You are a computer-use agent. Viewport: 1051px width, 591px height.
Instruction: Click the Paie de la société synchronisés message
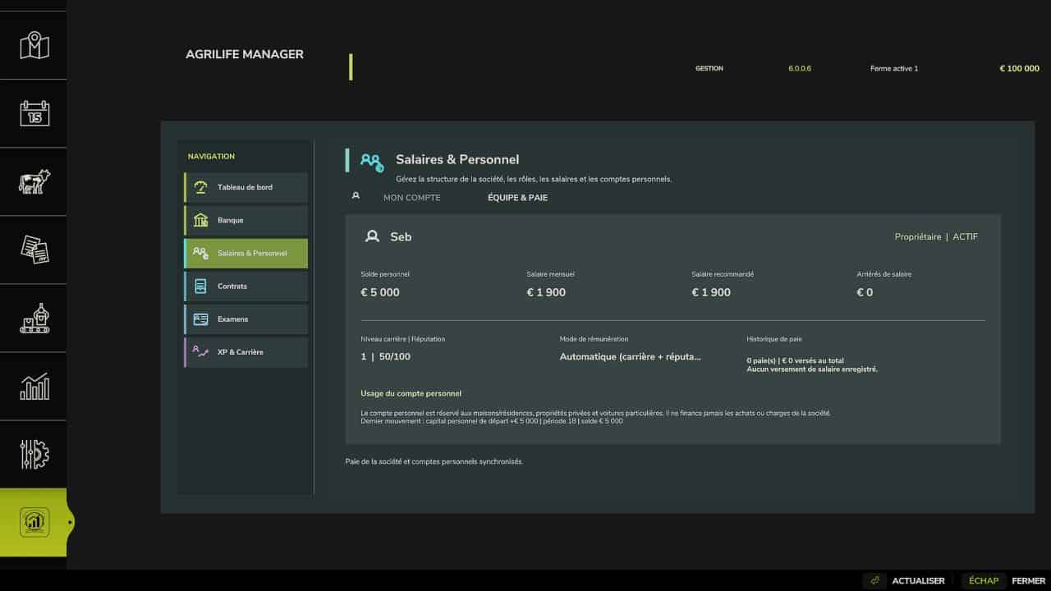click(x=434, y=461)
